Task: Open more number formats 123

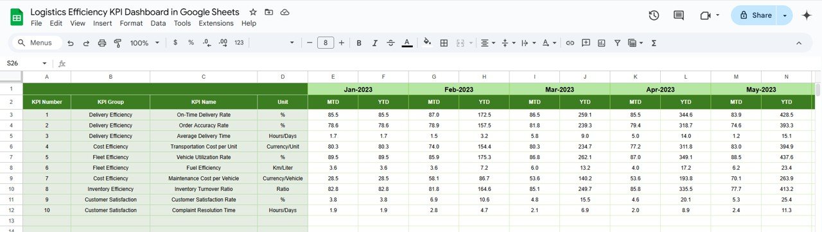Action: click(x=239, y=43)
